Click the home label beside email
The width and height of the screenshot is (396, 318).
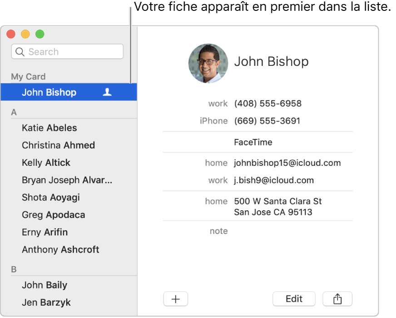216,163
